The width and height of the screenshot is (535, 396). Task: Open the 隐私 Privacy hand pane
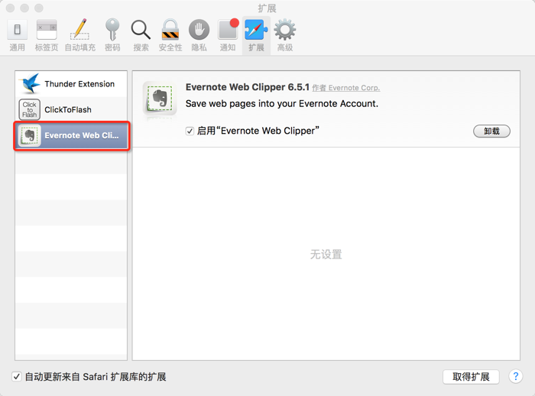click(x=199, y=35)
